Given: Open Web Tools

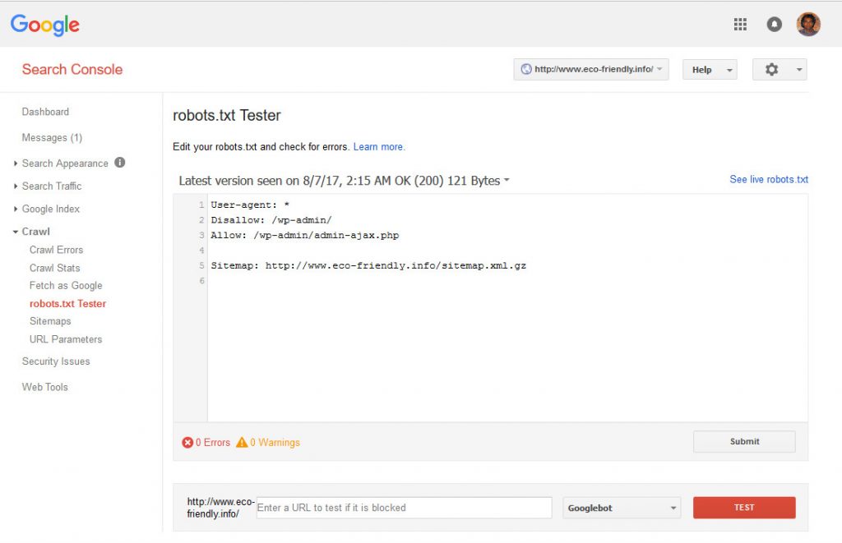Looking at the screenshot, I should [x=45, y=387].
